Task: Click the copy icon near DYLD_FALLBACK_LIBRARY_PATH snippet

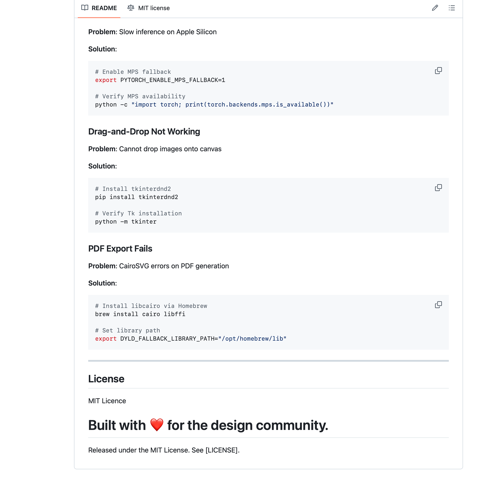Action: tap(438, 304)
